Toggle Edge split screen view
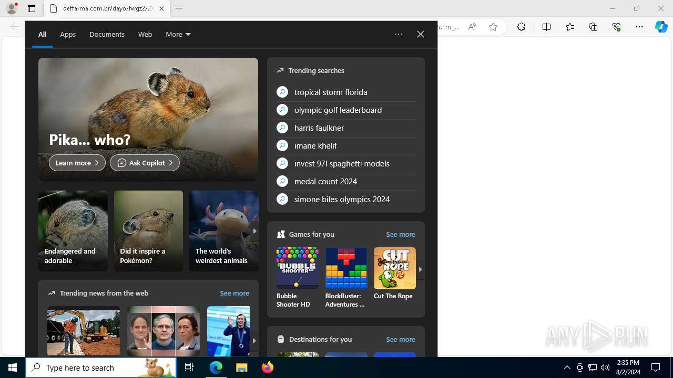The width and height of the screenshot is (673, 378). (546, 27)
